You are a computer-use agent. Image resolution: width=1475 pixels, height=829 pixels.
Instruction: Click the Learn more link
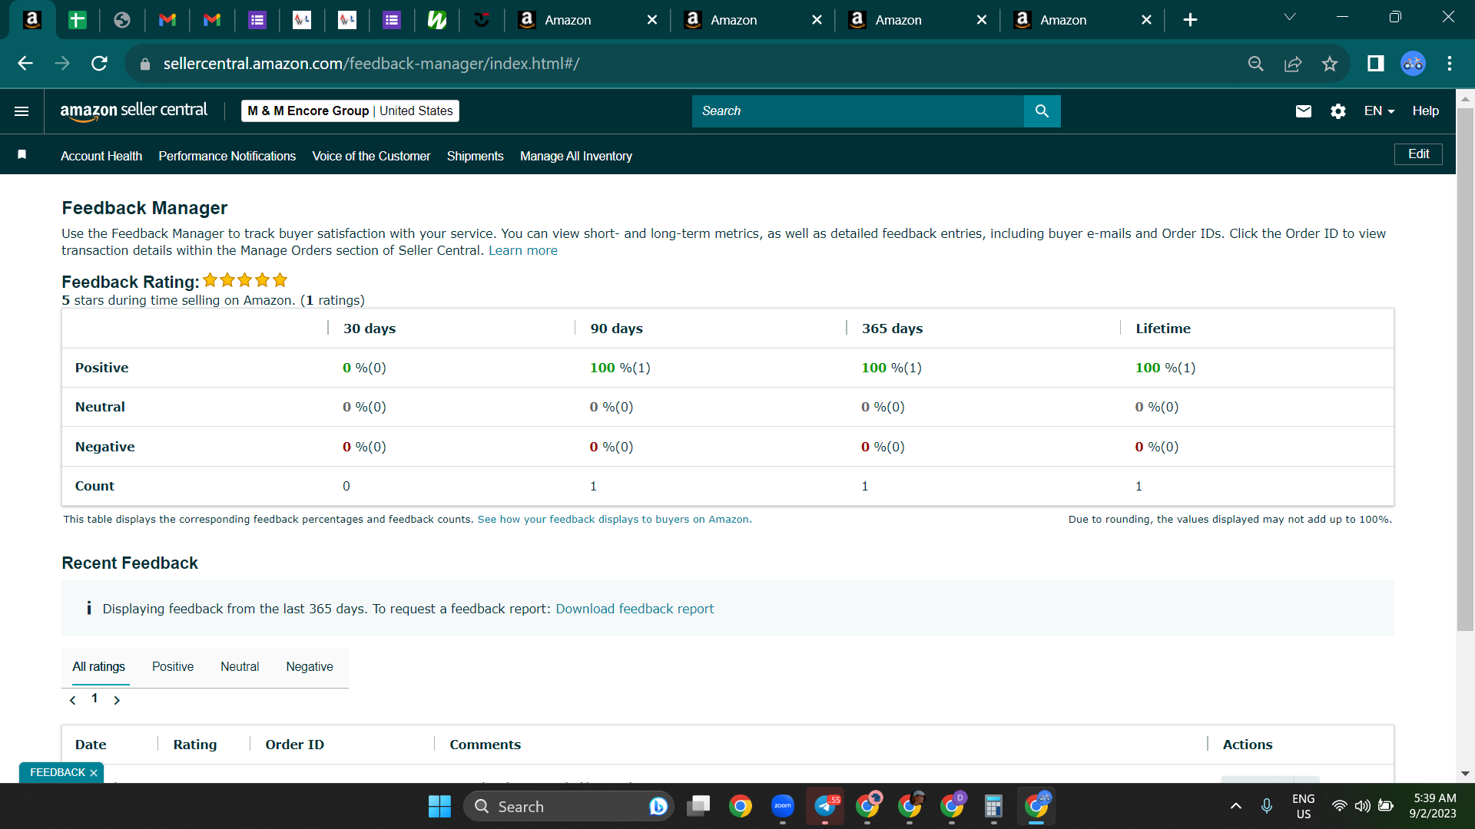tap(523, 250)
